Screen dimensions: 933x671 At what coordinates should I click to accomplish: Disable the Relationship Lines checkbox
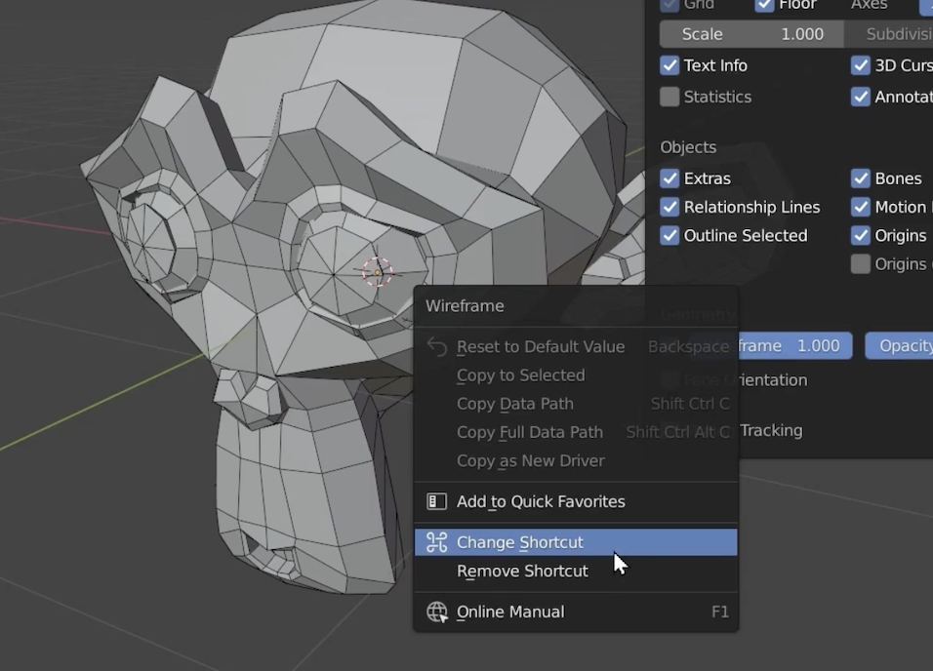tap(669, 207)
